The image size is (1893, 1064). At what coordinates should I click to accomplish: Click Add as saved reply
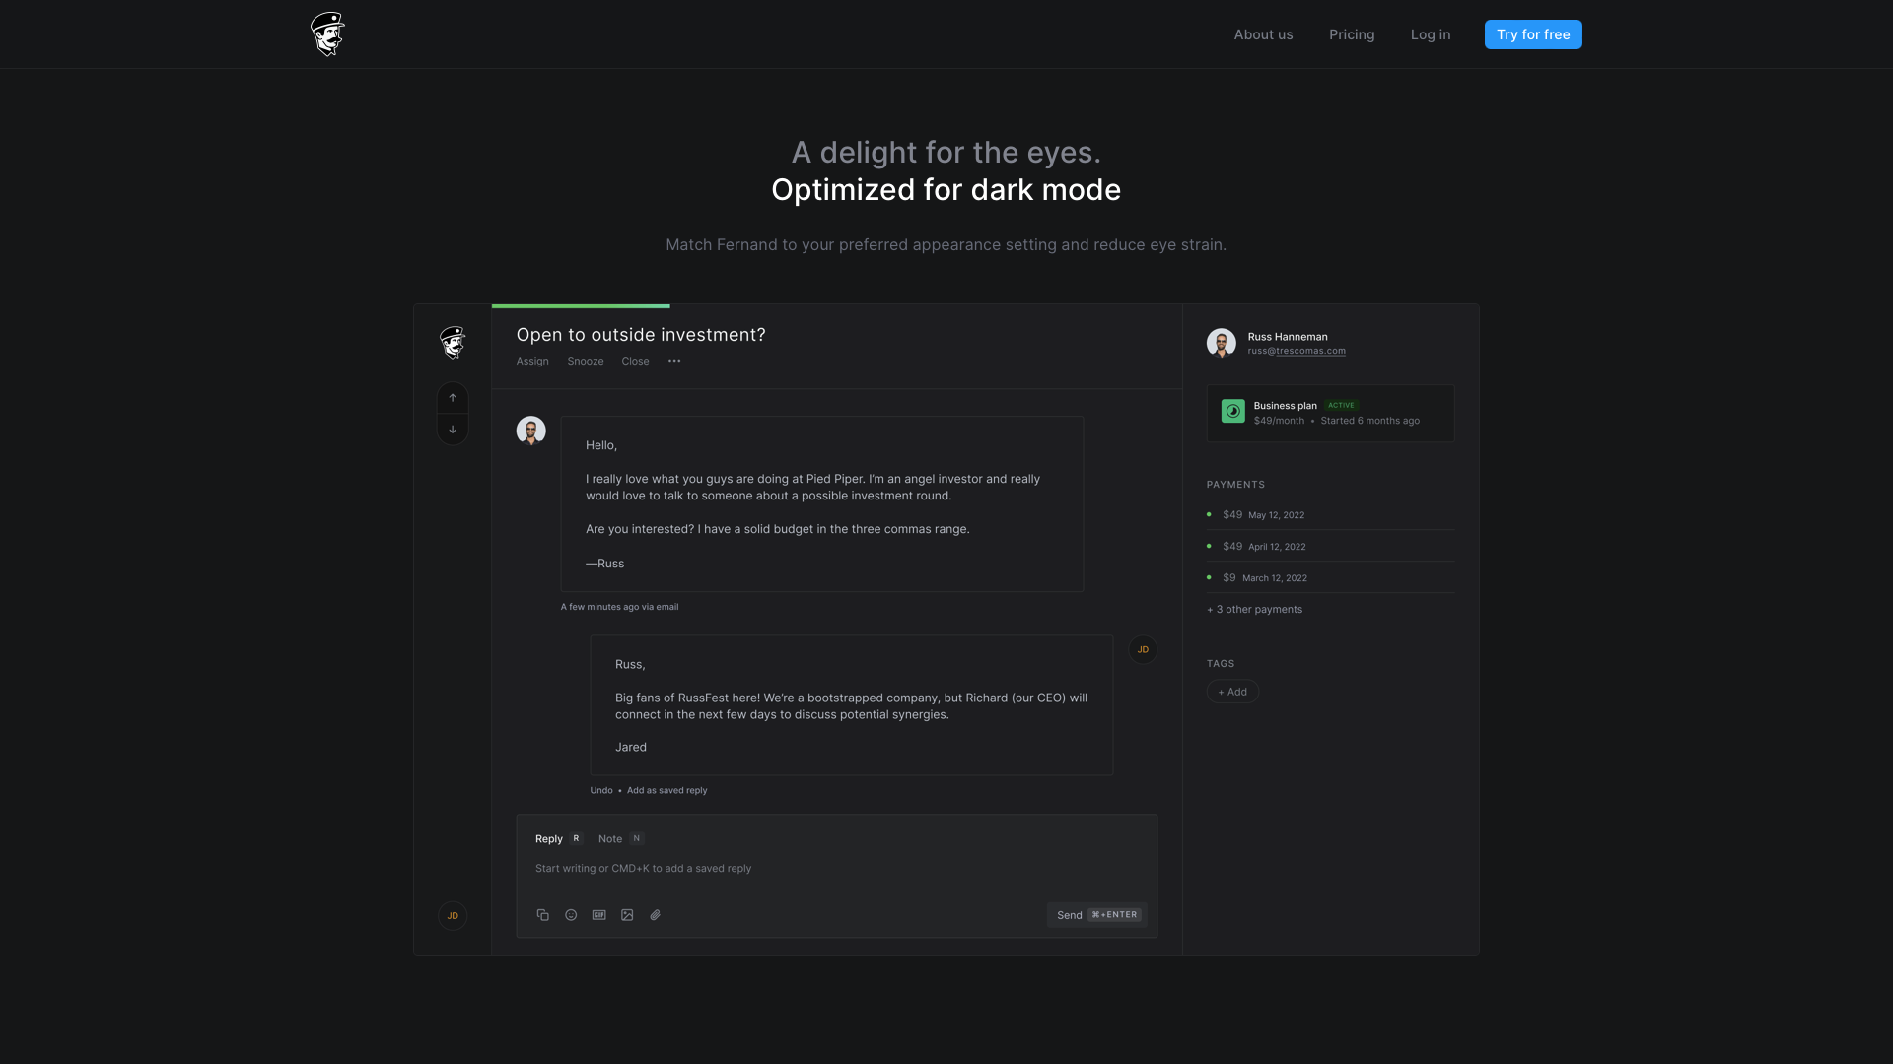(667, 791)
